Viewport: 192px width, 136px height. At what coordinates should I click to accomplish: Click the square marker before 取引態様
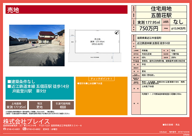click(x=163, y=124)
